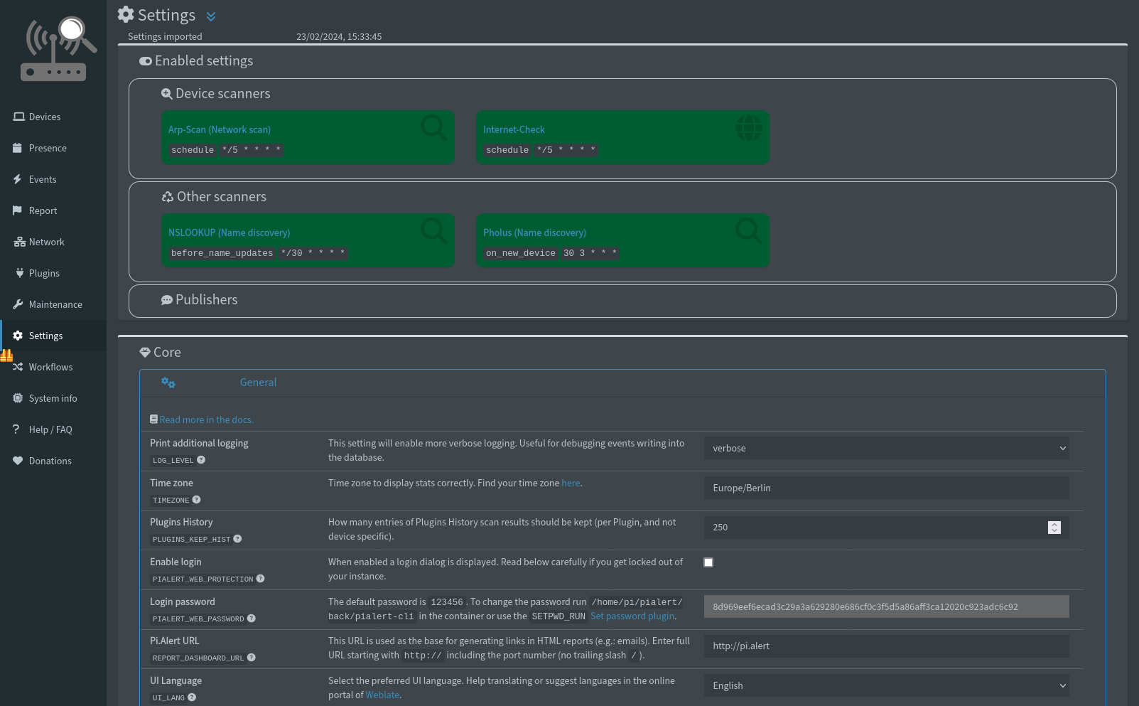Click the Settings gear in sidebar
Image resolution: width=1139 pixels, height=706 pixels.
[x=18, y=336]
